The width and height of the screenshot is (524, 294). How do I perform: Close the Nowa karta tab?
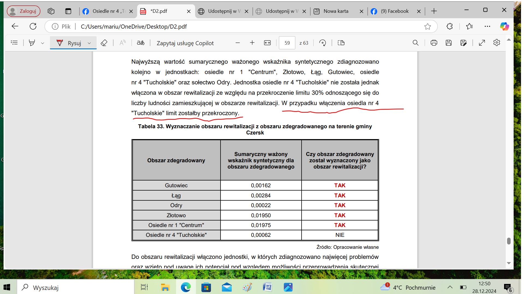361,11
